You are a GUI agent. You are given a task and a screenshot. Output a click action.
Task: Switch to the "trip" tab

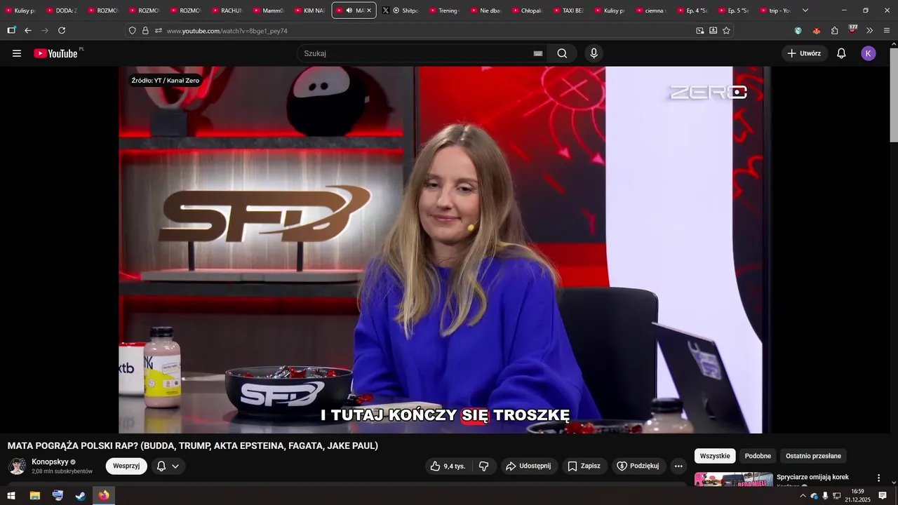pos(775,11)
